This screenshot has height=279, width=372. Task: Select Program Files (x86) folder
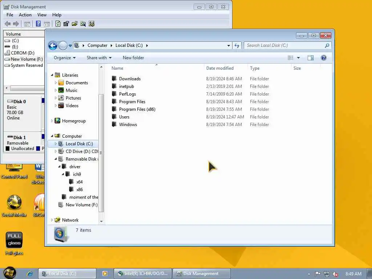pos(137,109)
